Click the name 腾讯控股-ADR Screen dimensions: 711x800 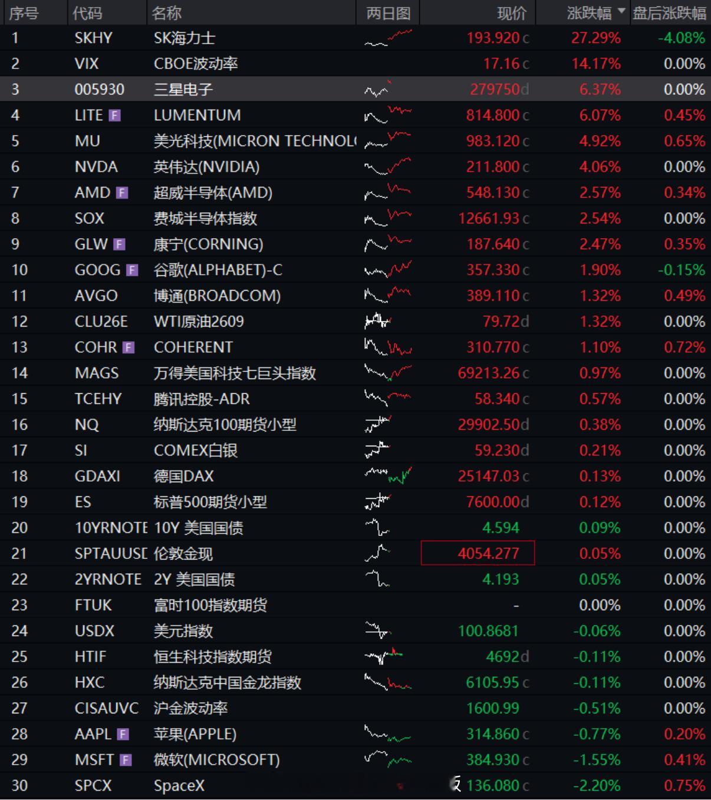pyautogui.click(x=201, y=399)
